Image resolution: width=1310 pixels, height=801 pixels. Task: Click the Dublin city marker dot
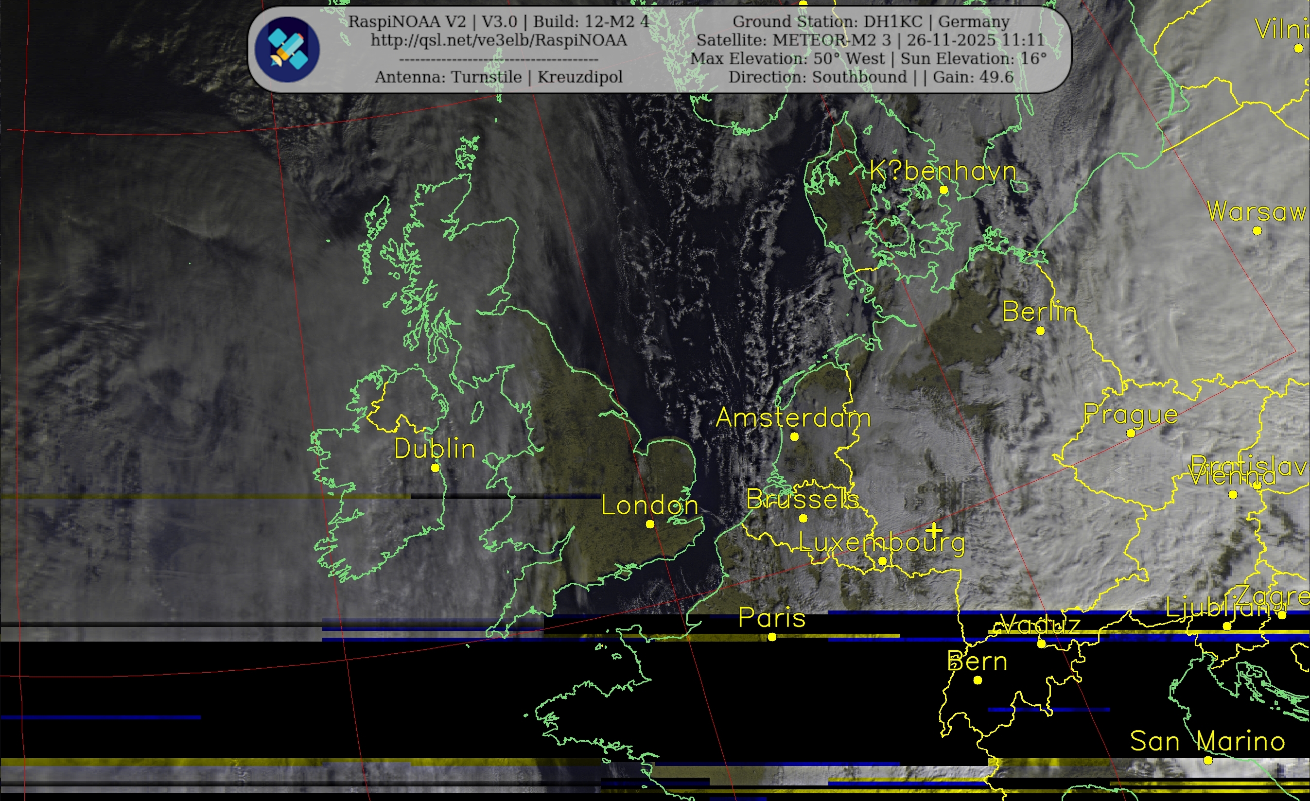(435, 468)
